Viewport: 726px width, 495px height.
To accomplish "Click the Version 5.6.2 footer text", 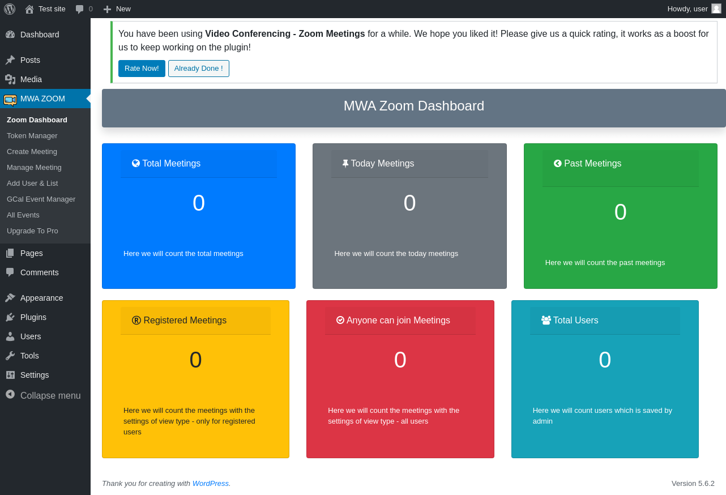I will pyautogui.click(x=693, y=483).
